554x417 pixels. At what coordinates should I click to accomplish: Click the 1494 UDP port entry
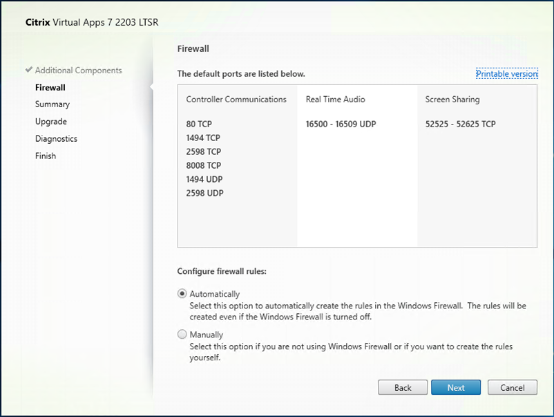(204, 179)
